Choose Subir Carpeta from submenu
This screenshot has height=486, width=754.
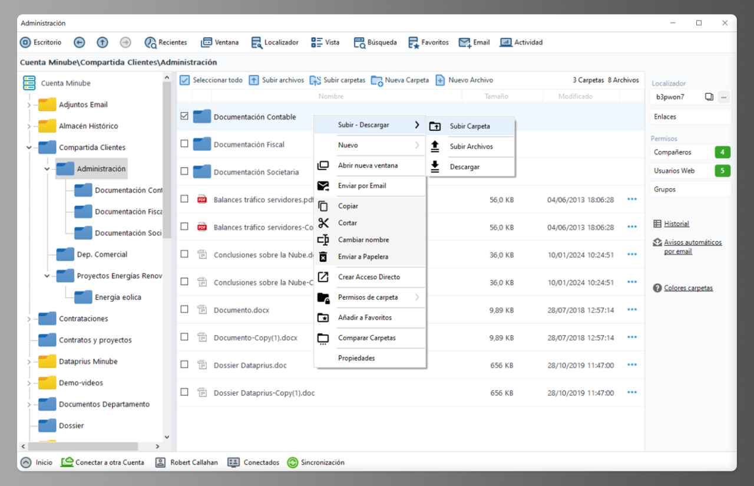pos(471,126)
